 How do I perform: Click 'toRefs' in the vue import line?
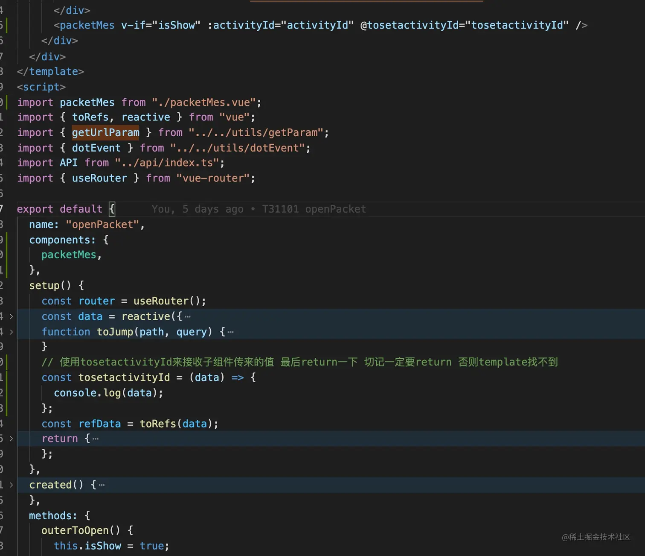point(90,117)
